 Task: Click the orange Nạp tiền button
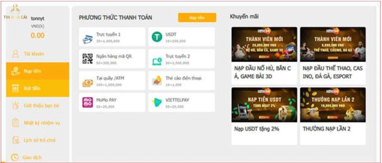(197, 18)
